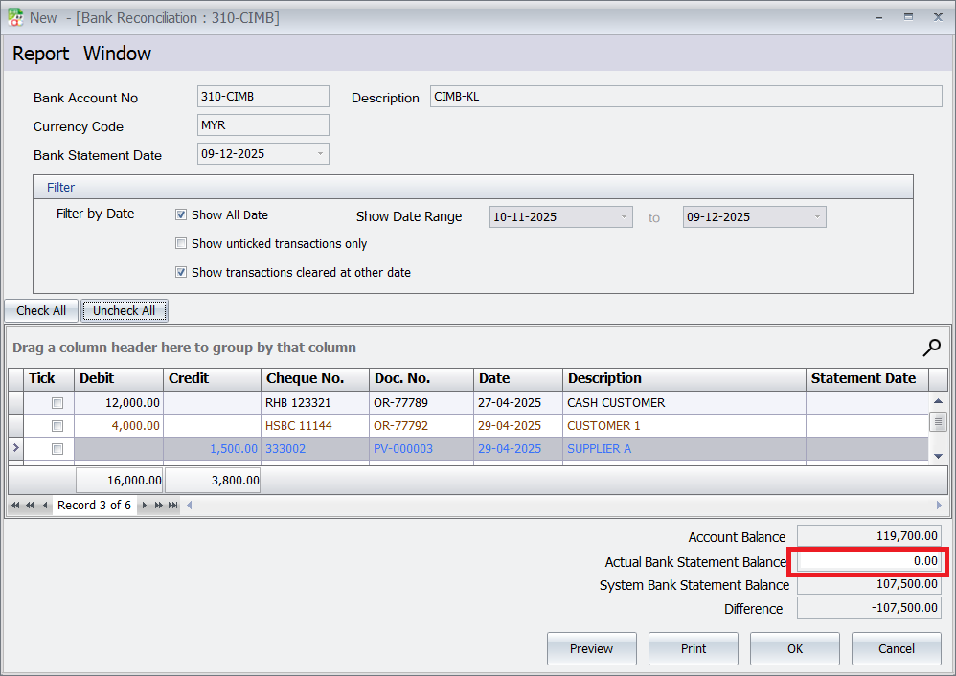Click the previous page double-arrow icon
956x676 pixels.
[x=29, y=505]
